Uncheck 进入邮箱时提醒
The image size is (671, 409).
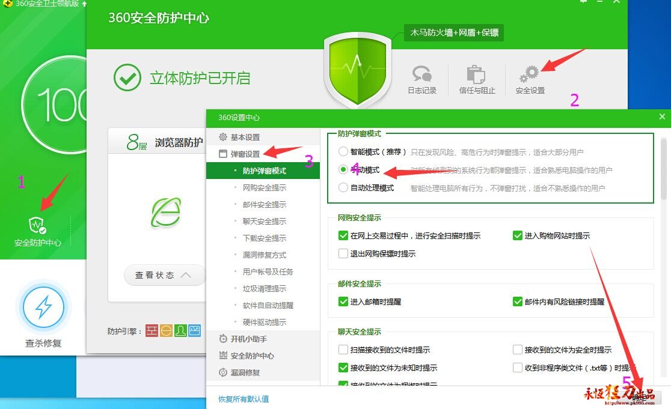pyautogui.click(x=343, y=301)
